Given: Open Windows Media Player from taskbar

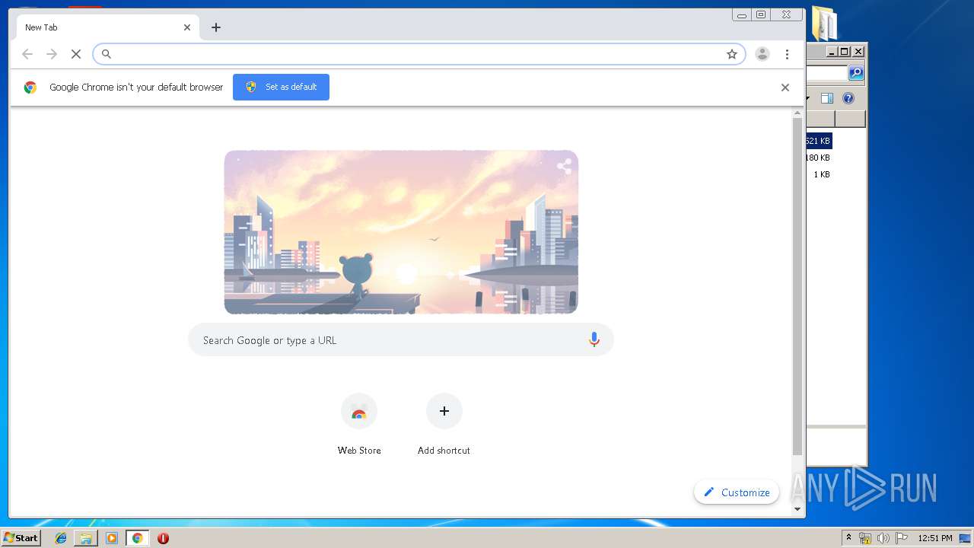Looking at the screenshot, I should (x=112, y=538).
